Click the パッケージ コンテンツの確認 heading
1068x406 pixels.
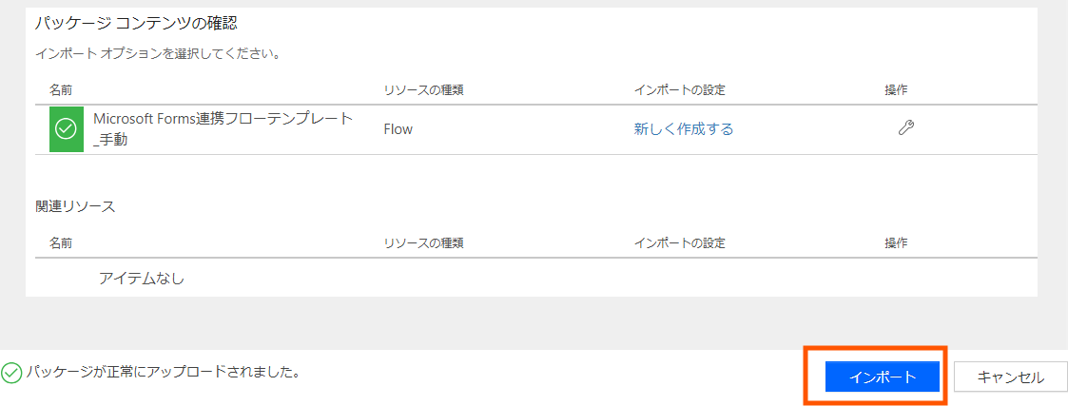tap(136, 23)
